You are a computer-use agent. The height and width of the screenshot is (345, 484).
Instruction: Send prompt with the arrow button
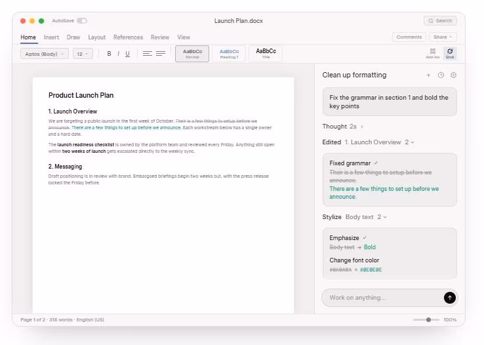[x=450, y=298]
